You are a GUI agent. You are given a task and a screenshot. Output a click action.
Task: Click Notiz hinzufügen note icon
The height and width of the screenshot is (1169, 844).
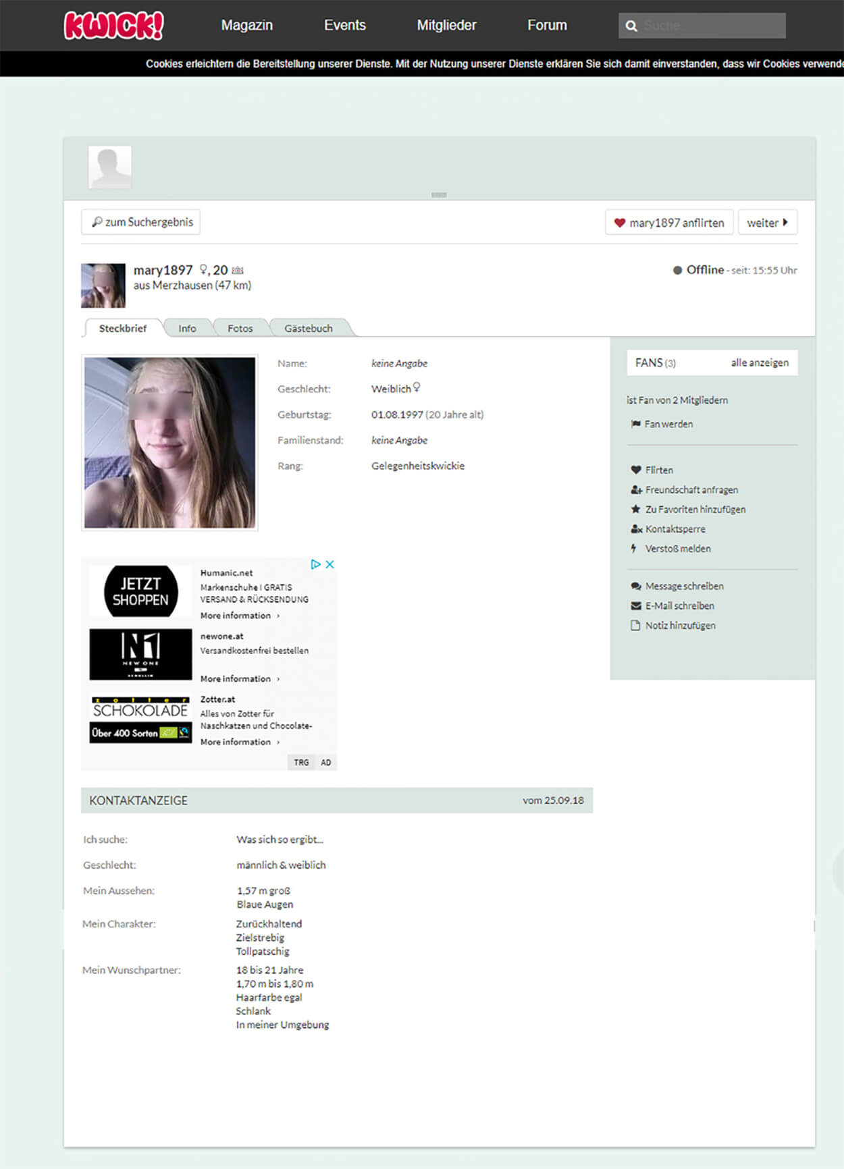point(635,626)
